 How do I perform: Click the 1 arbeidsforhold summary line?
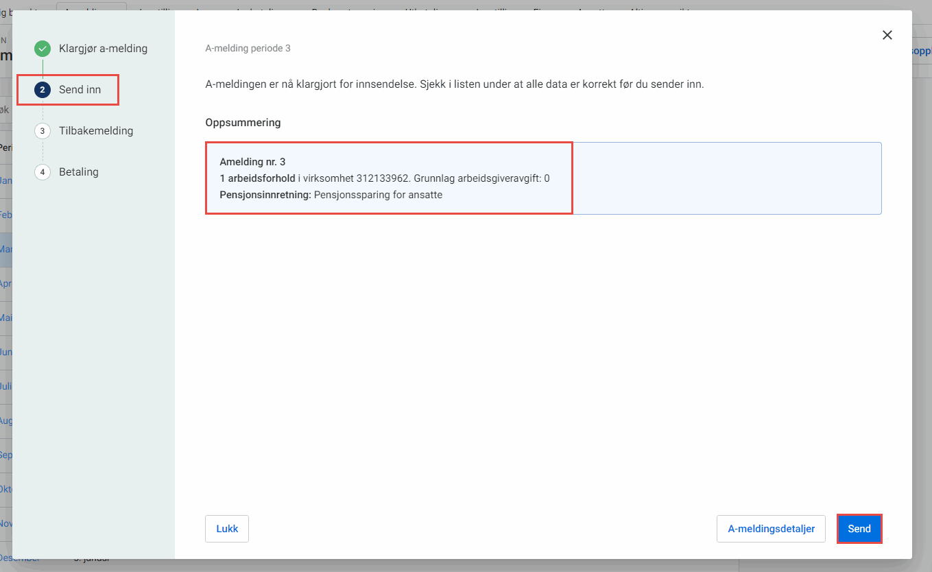tap(384, 178)
